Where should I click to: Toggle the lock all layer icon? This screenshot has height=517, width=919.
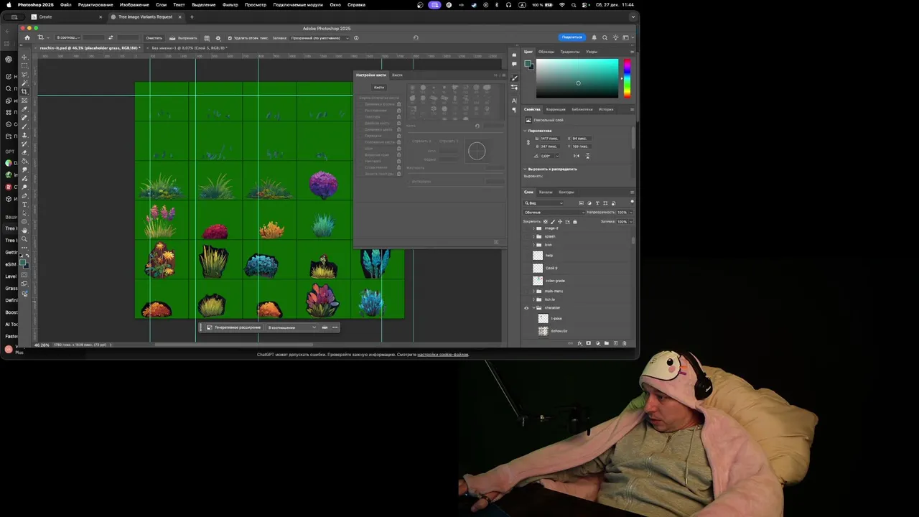pos(574,222)
